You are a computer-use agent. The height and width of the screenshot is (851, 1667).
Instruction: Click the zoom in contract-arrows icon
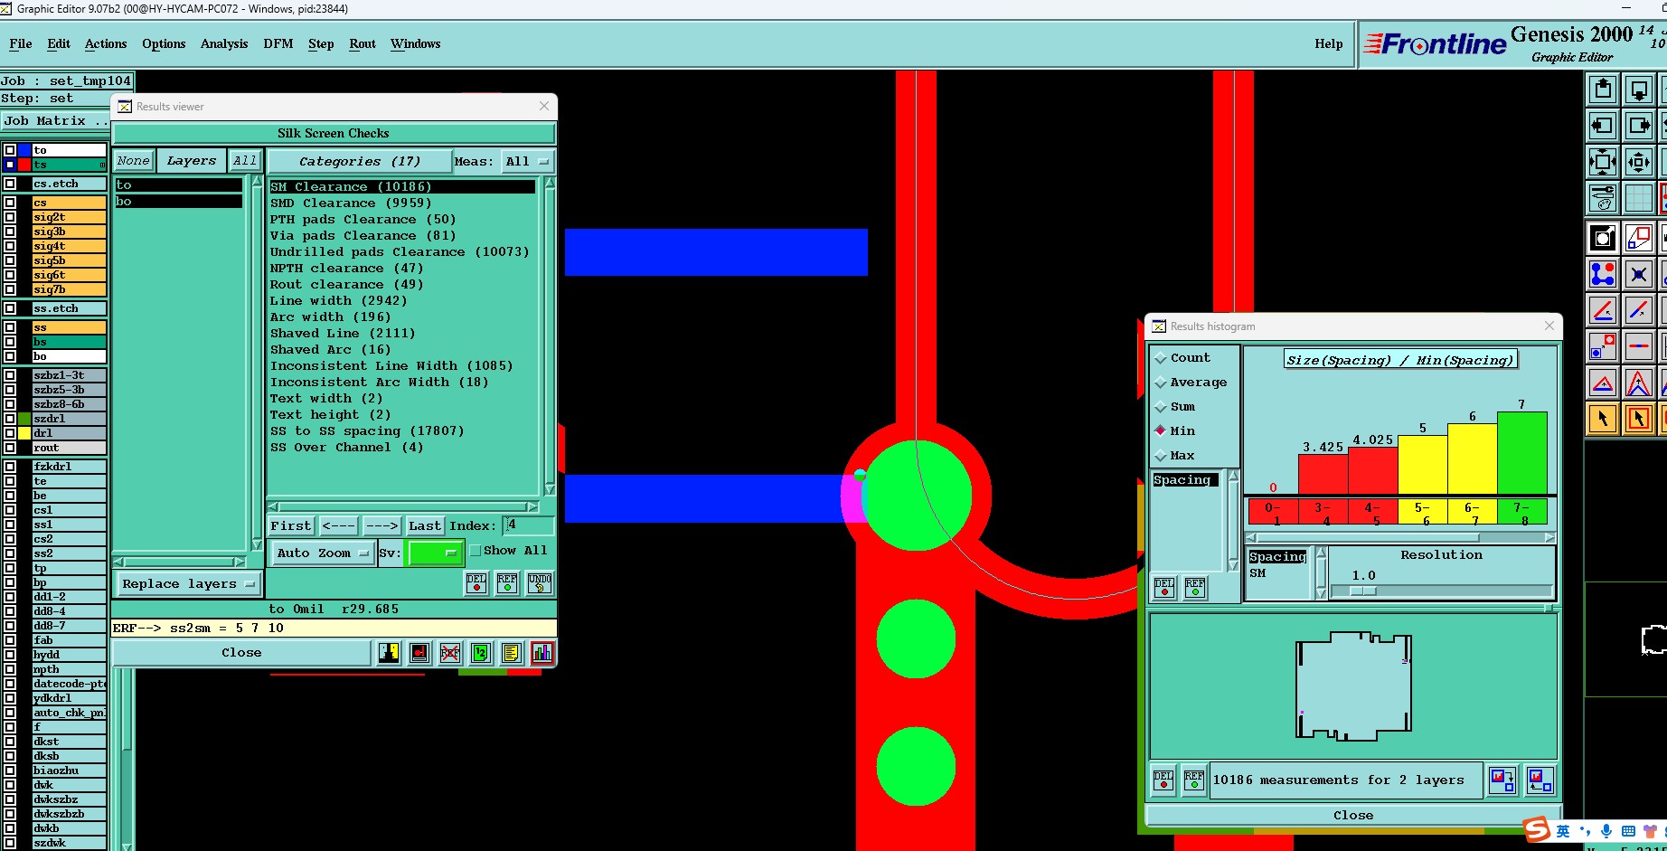pyautogui.click(x=1639, y=162)
